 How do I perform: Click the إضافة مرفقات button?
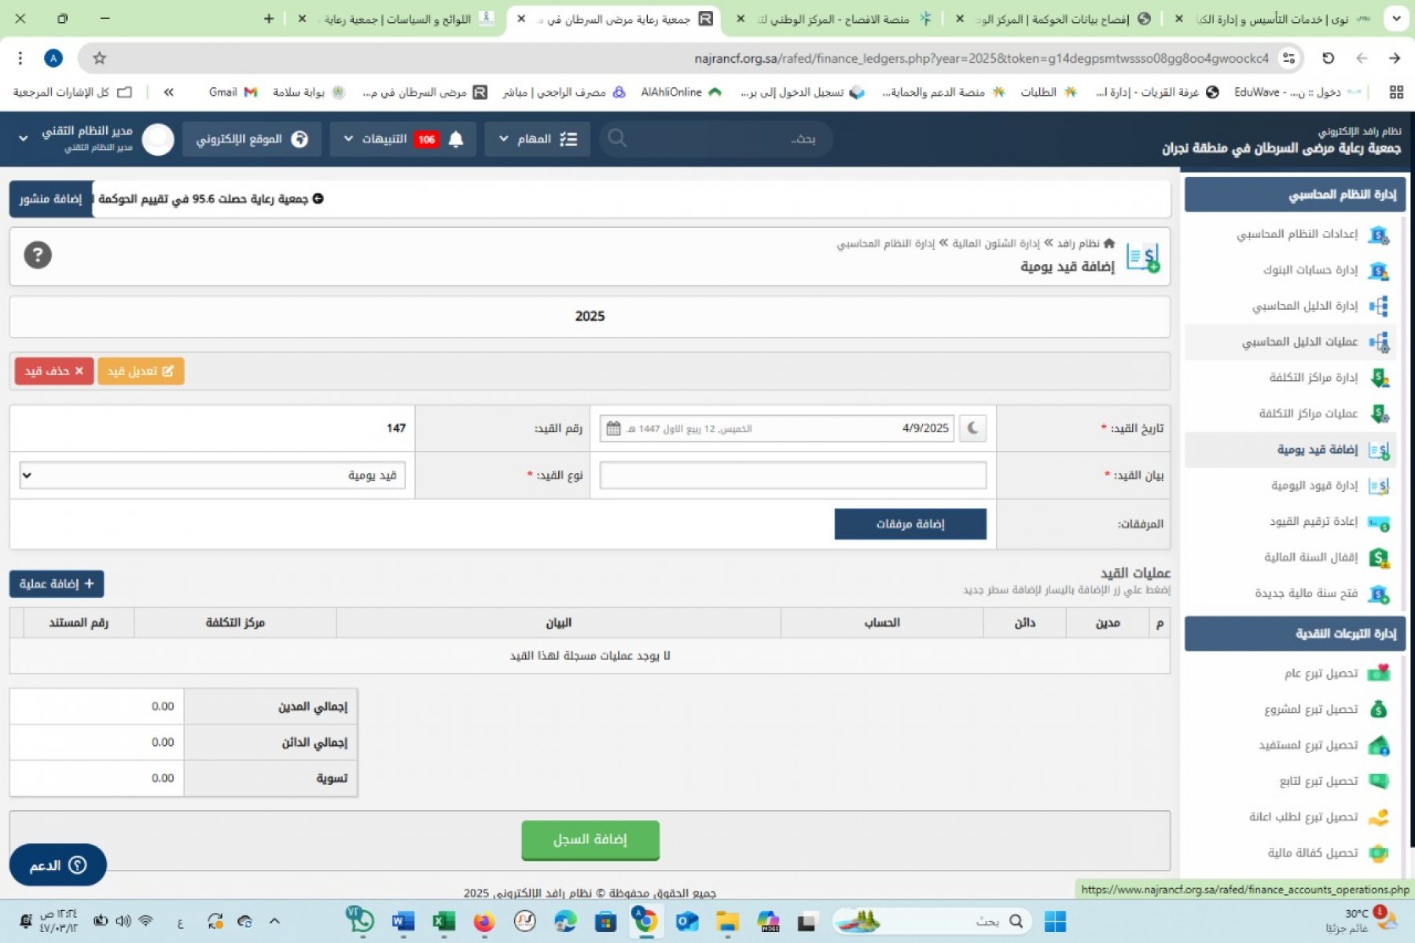tap(910, 524)
